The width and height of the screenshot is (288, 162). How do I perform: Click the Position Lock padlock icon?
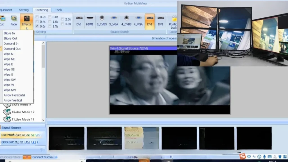point(174,19)
